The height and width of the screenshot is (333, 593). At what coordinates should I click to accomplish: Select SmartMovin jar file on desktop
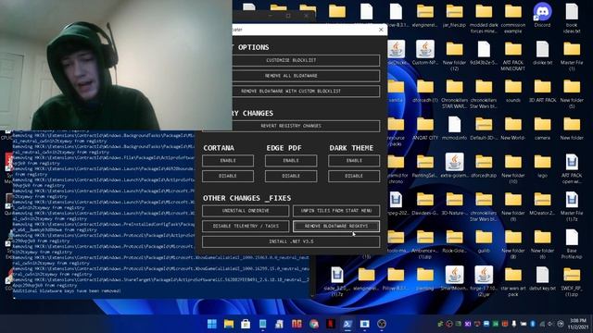click(x=454, y=278)
